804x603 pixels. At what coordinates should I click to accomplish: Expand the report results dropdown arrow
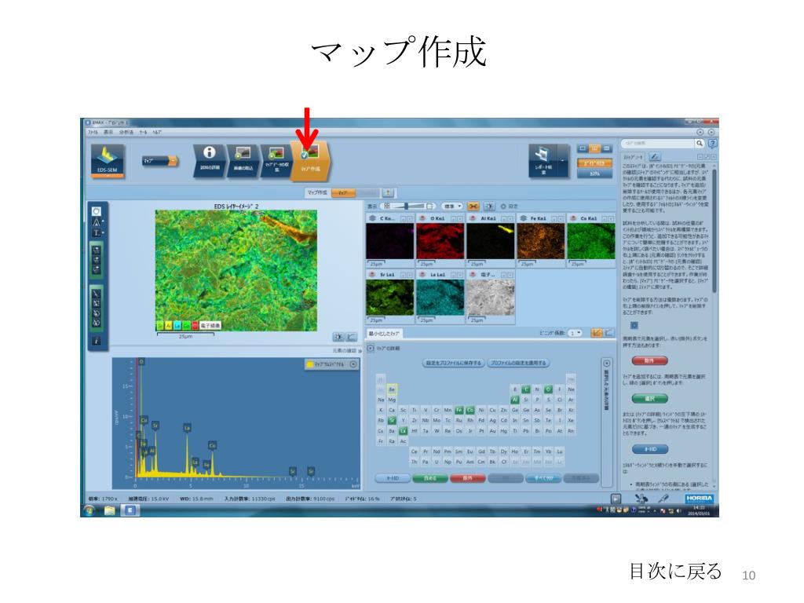pyautogui.click(x=563, y=160)
